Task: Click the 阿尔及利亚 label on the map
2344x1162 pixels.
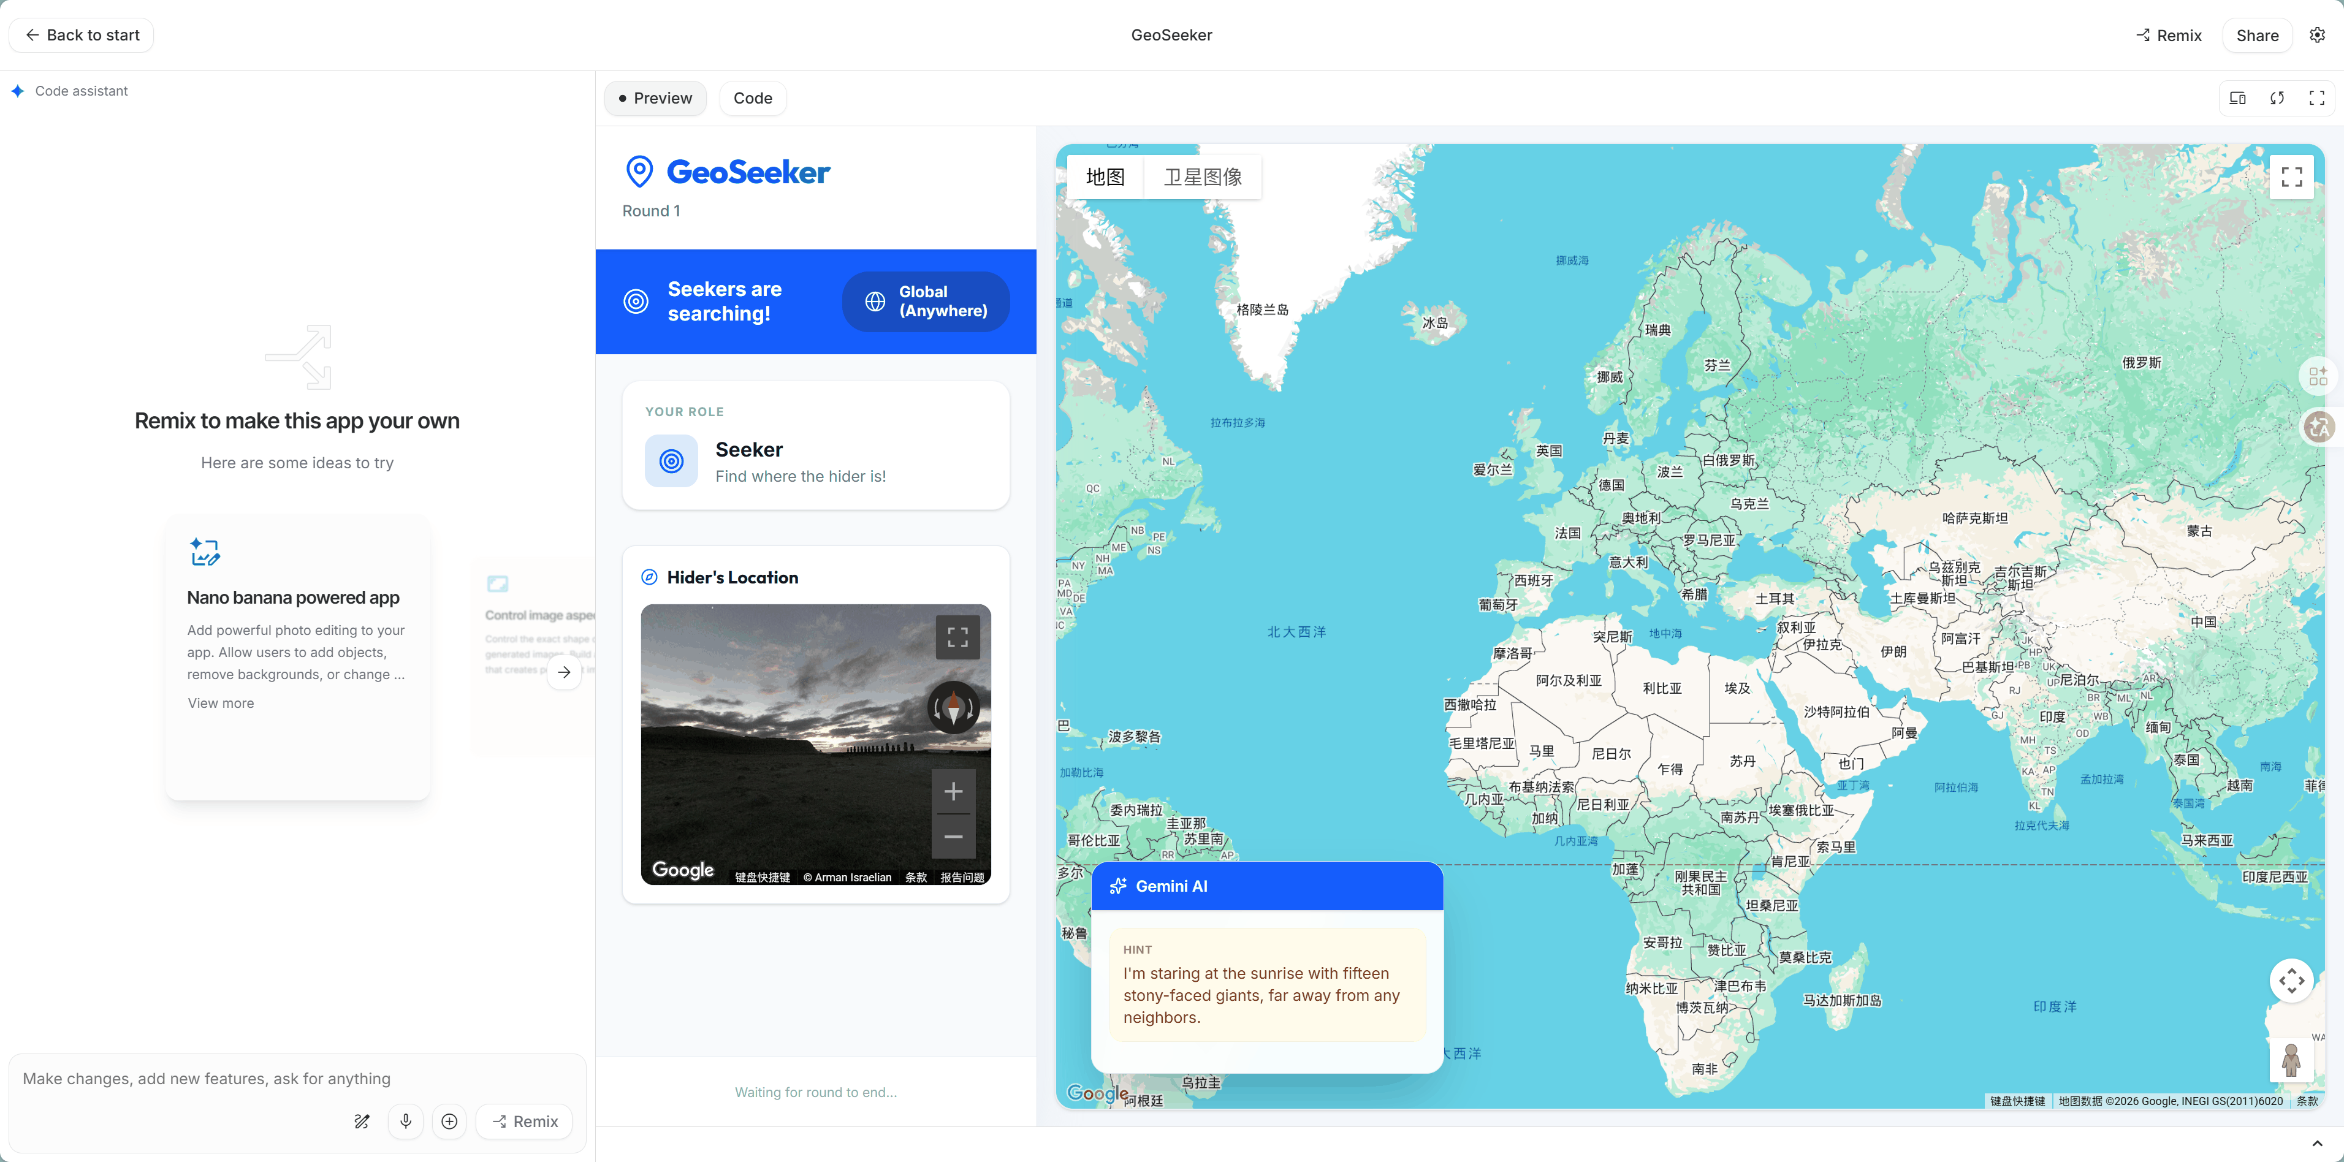Action: click(x=1568, y=680)
